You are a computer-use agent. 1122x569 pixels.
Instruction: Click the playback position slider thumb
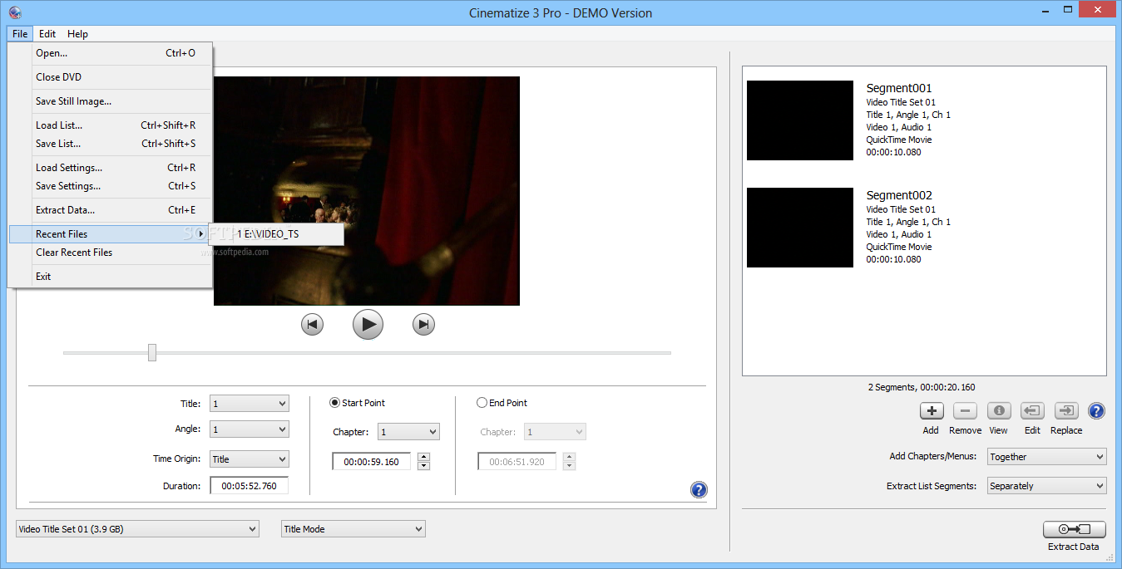pos(152,353)
